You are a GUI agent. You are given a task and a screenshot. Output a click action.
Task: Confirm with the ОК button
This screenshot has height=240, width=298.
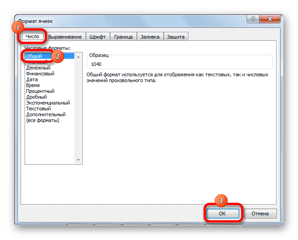coord(223,214)
